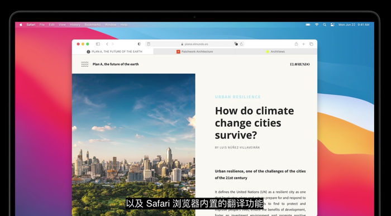Open Control Center in the menu bar
Image resolution: width=391 pixels, height=216 pixels.
[332, 25]
